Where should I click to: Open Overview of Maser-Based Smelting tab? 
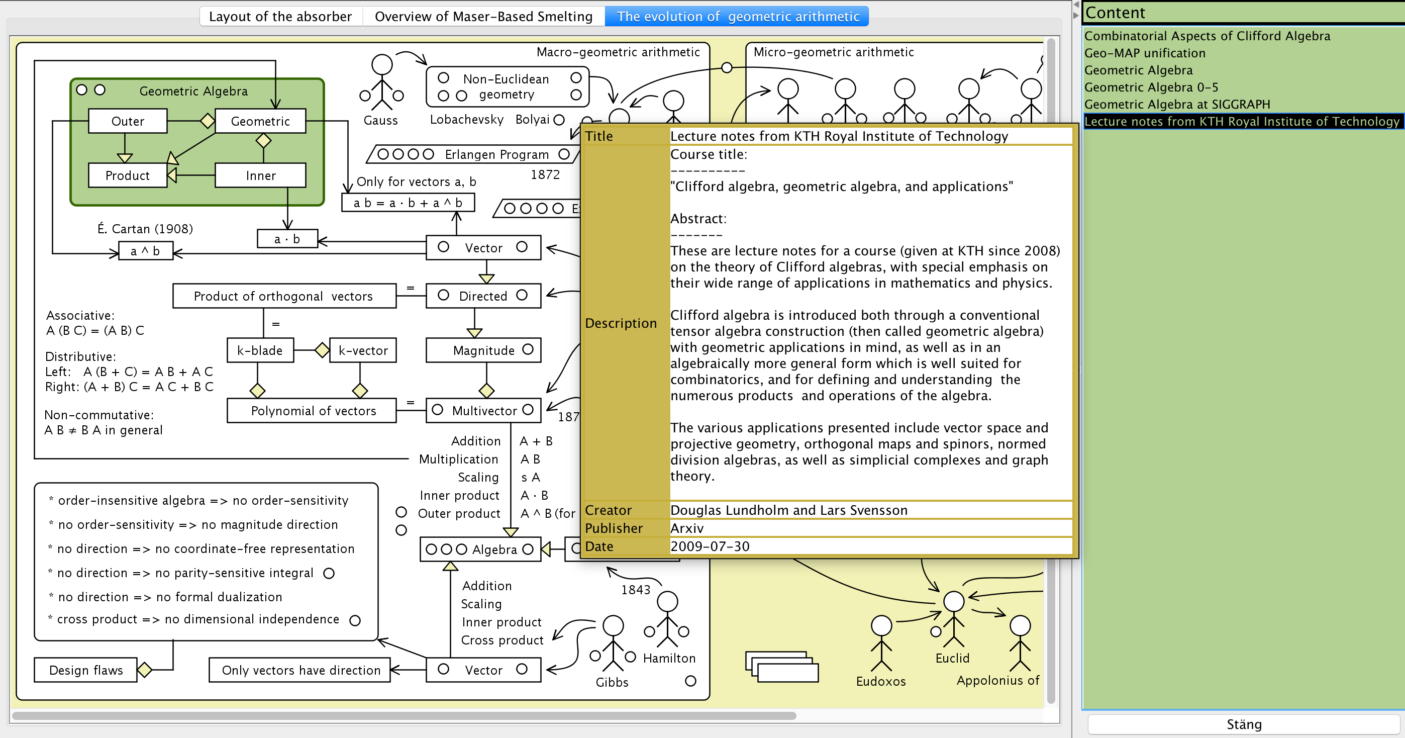(x=483, y=17)
